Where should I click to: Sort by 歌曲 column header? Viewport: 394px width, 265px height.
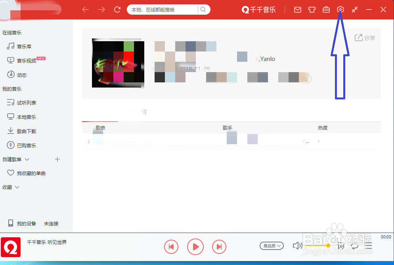click(x=100, y=128)
